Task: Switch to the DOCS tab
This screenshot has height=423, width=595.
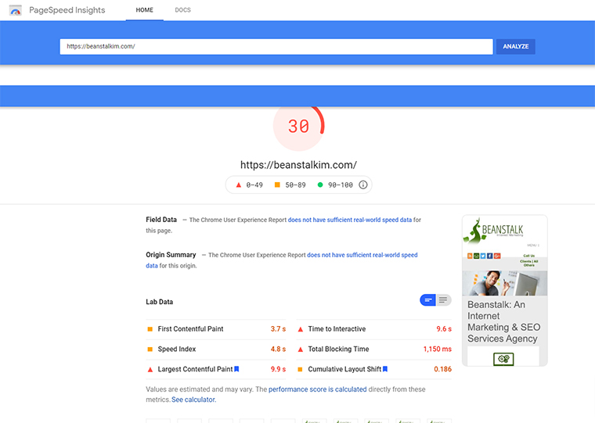Action: click(x=183, y=10)
